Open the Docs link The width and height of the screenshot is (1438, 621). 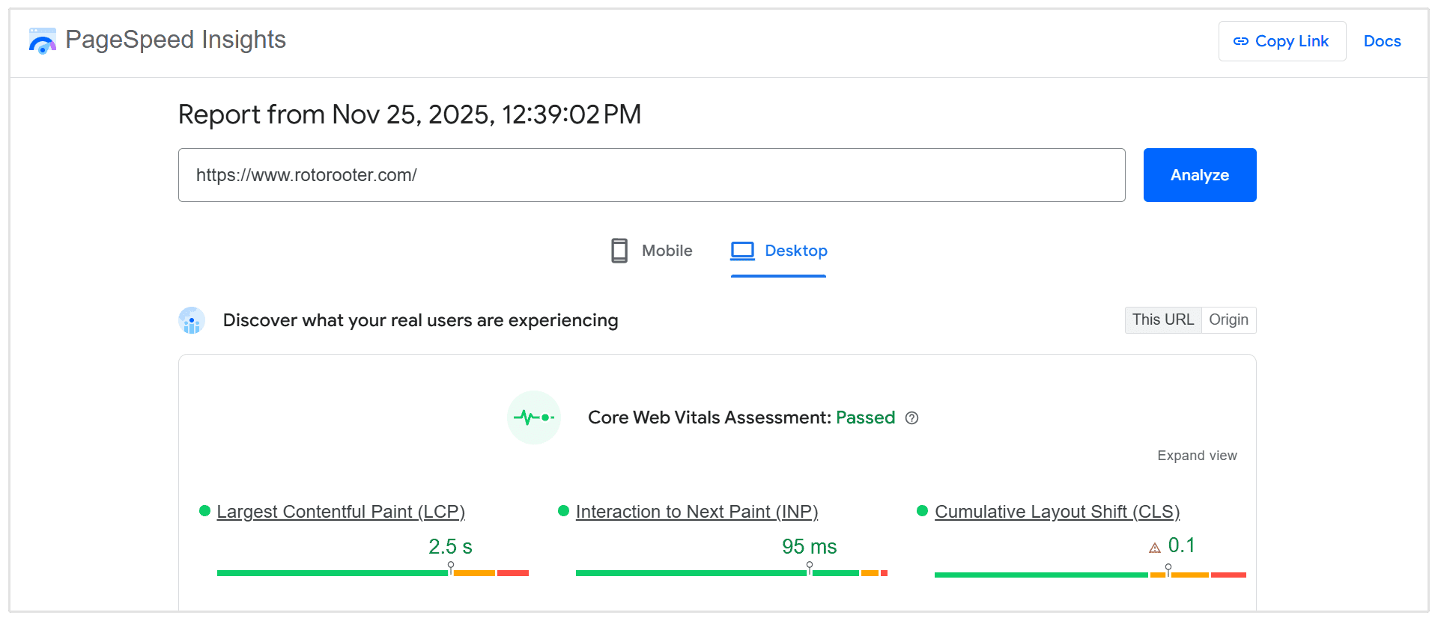(1382, 41)
